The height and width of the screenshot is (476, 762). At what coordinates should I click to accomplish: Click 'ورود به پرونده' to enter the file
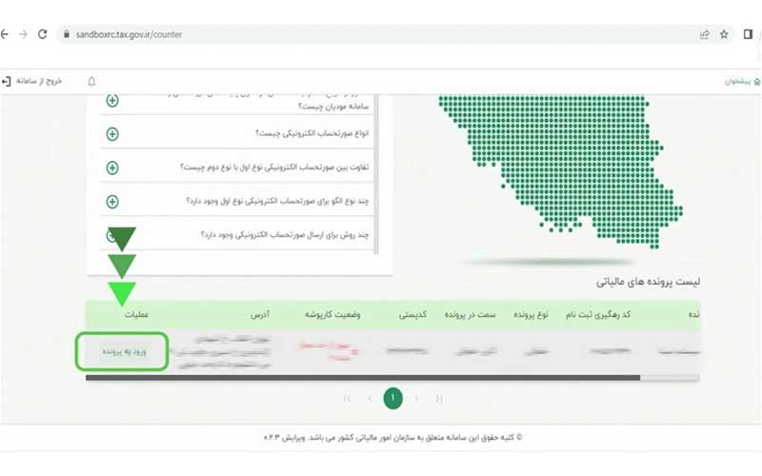pyautogui.click(x=122, y=350)
